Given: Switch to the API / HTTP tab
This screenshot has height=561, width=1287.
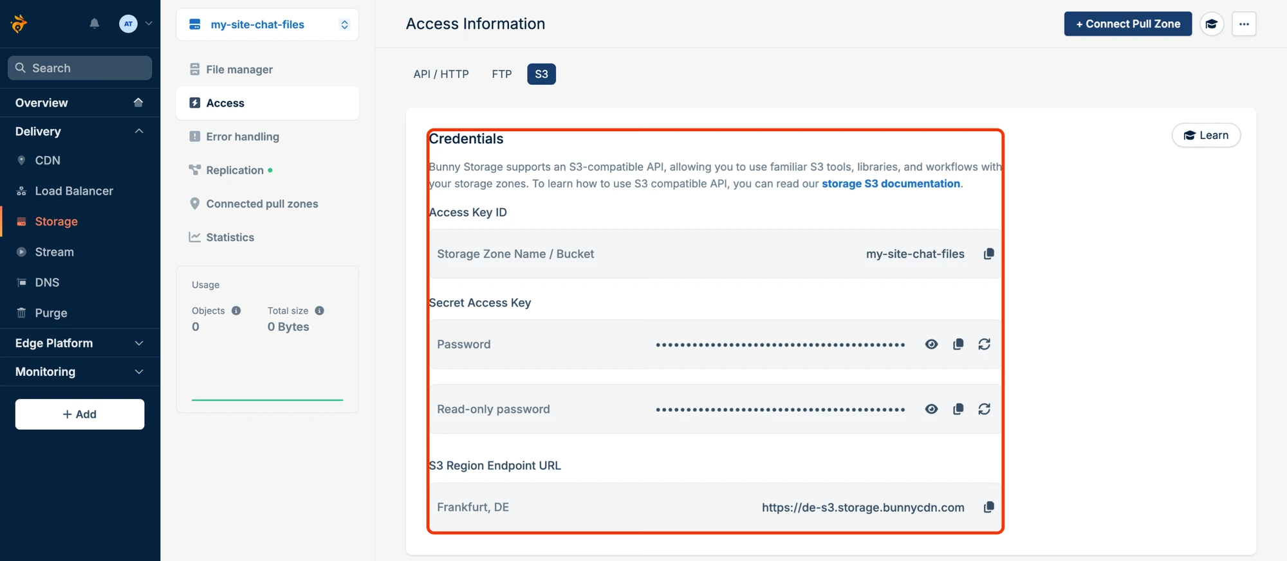Looking at the screenshot, I should coord(441,74).
